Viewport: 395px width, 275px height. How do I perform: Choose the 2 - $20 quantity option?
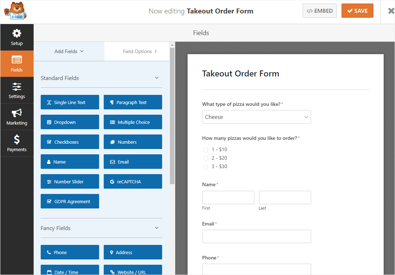tap(206, 158)
